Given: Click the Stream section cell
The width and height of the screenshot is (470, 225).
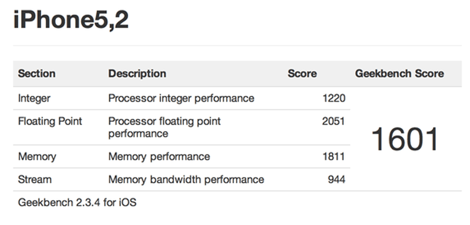Looking at the screenshot, I should coord(35,179).
